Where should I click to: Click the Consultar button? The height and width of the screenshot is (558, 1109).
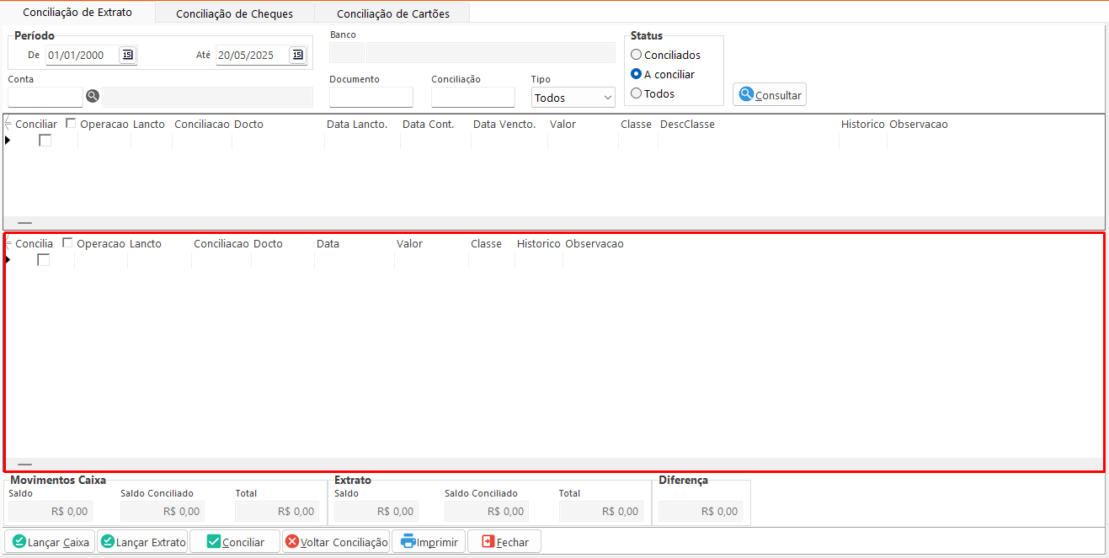pyautogui.click(x=770, y=95)
